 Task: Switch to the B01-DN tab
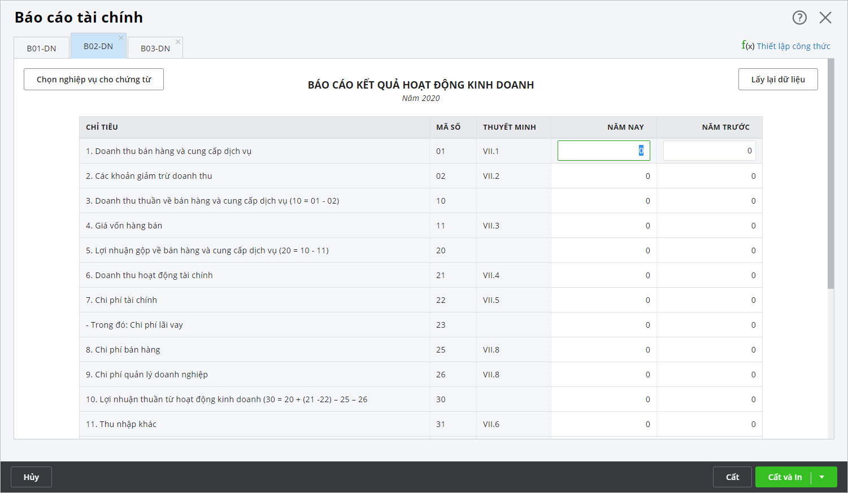click(x=41, y=49)
